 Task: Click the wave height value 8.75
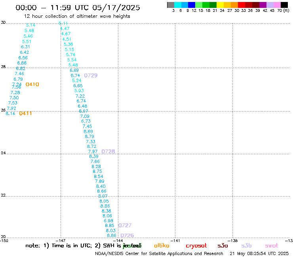pyautogui.click(x=97, y=171)
